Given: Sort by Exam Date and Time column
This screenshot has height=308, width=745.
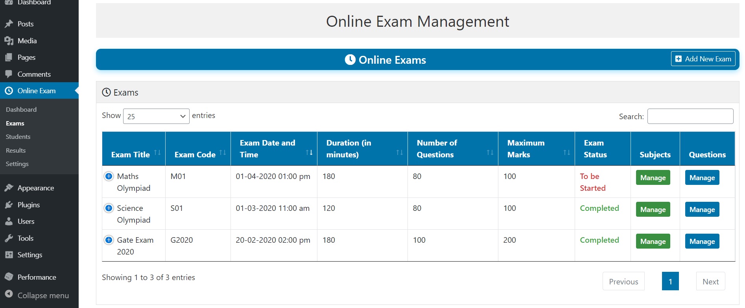Looking at the screenshot, I should [274, 149].
